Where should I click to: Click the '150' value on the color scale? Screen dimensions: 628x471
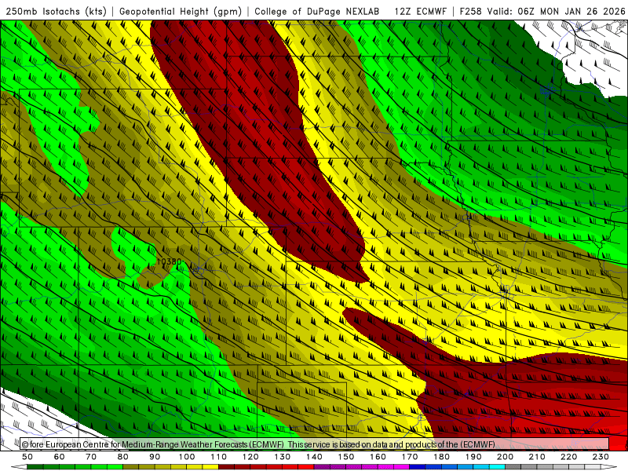[x=346, y=457]
